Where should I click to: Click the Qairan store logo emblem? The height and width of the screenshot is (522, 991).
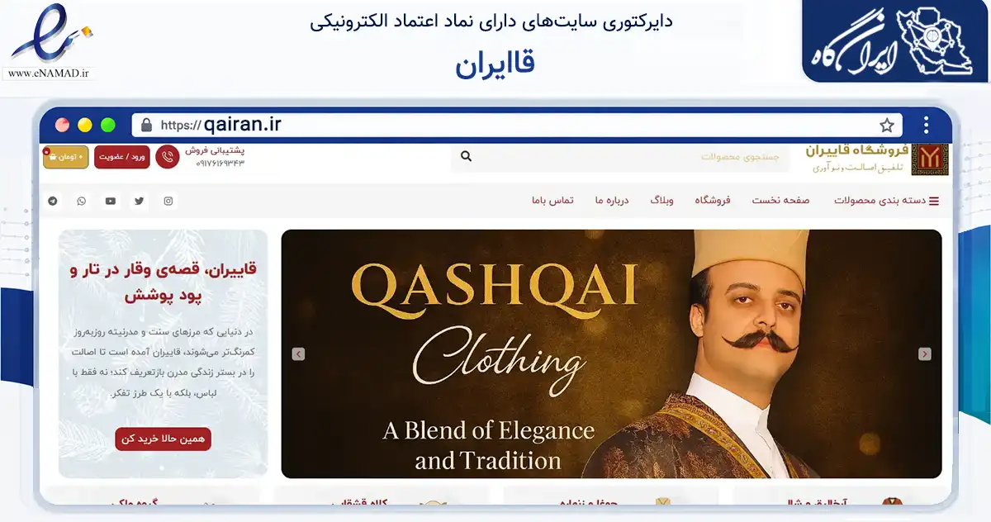930,159
